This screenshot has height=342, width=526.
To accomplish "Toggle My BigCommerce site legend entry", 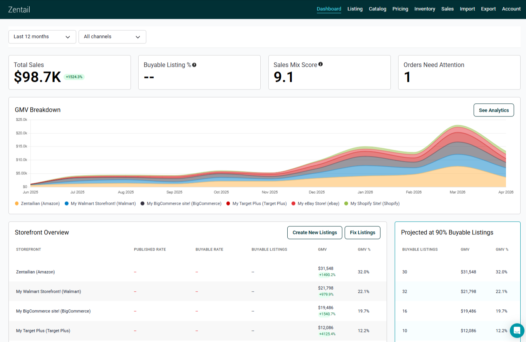I will [181, 204].
